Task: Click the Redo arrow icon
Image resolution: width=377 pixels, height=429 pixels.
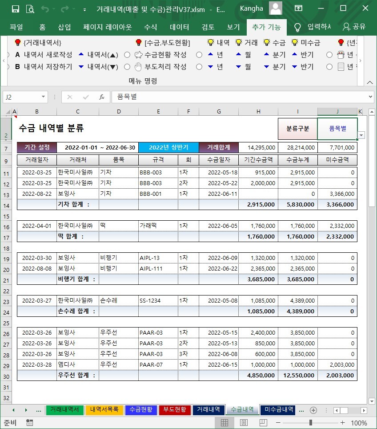Action: (65, 9)
